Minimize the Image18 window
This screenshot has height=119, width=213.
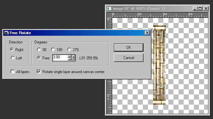(x=195, y=9)
